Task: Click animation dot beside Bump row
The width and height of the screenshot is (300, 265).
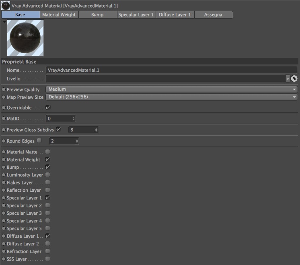Action: 4,167
